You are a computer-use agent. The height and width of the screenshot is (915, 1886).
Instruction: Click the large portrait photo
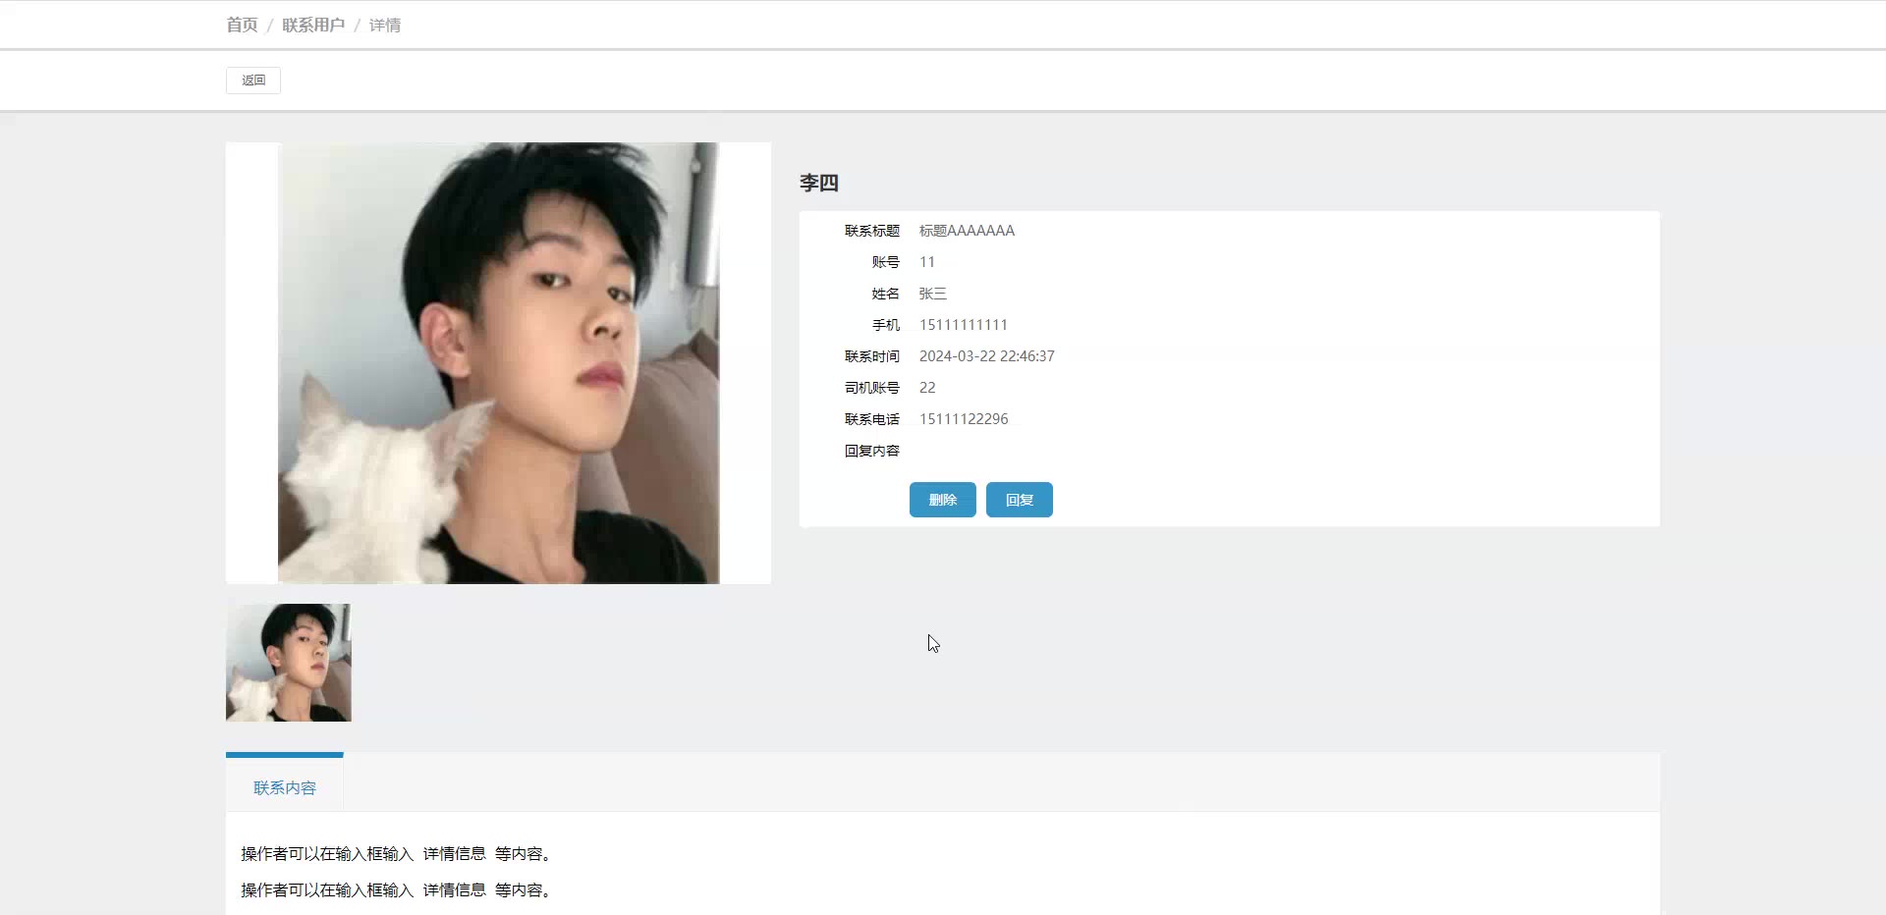coord(498,363)
